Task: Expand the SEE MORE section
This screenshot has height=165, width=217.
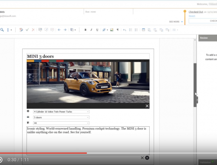Action: (176, 22)
